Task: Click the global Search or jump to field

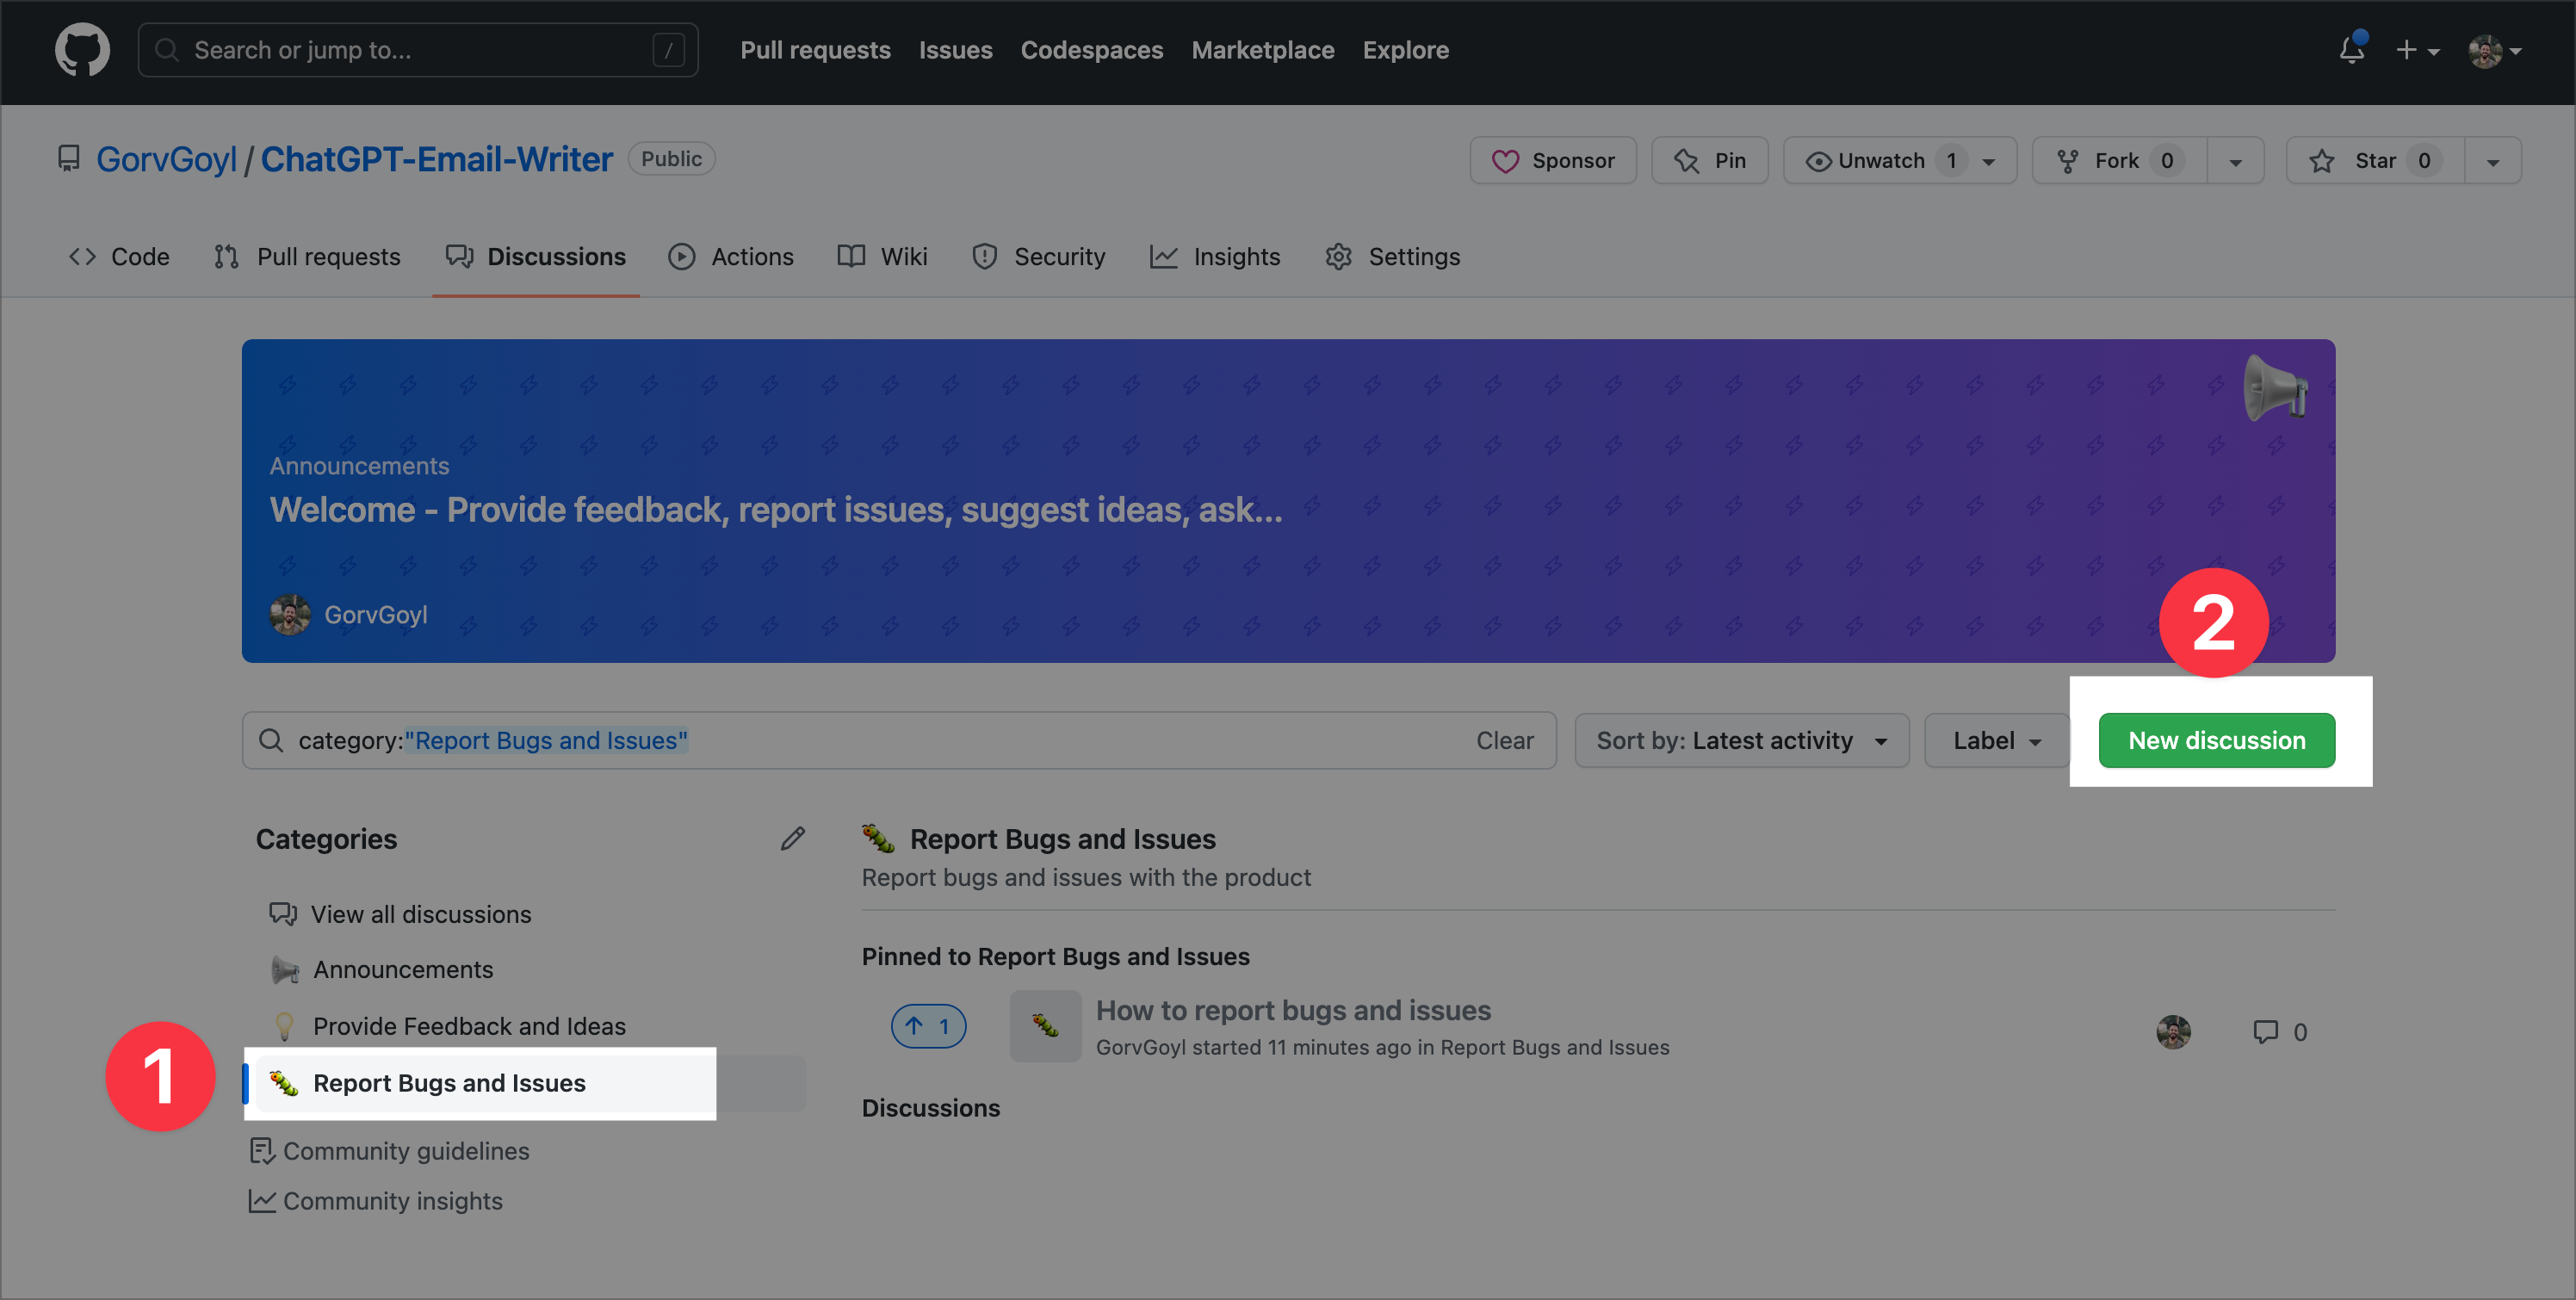Action: coord(418,50)
